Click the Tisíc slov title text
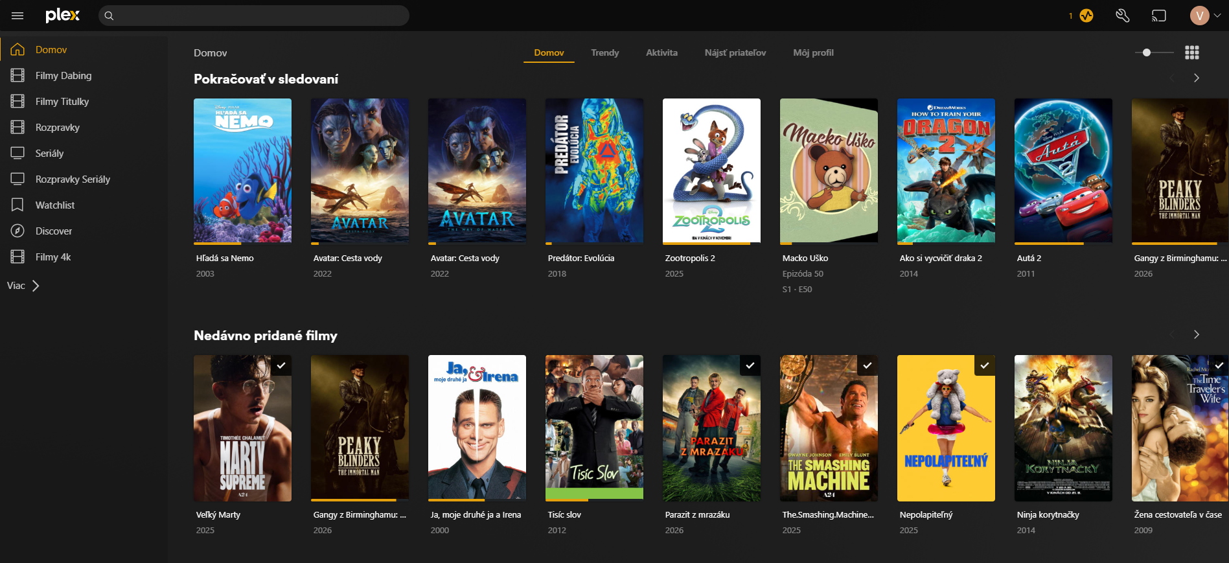 564,514
